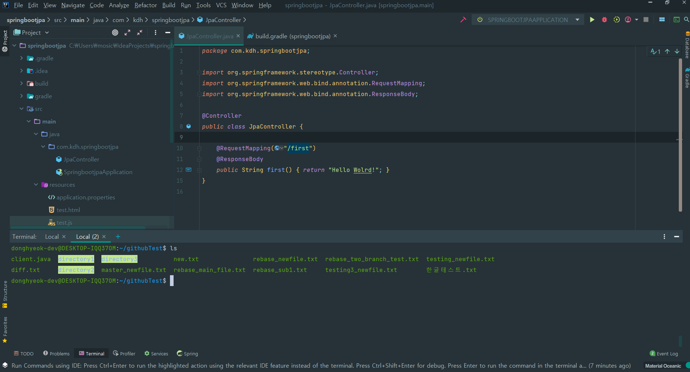Screen dimensions: 690x372
Task: Expand the build folder
Action: (22, 83)
